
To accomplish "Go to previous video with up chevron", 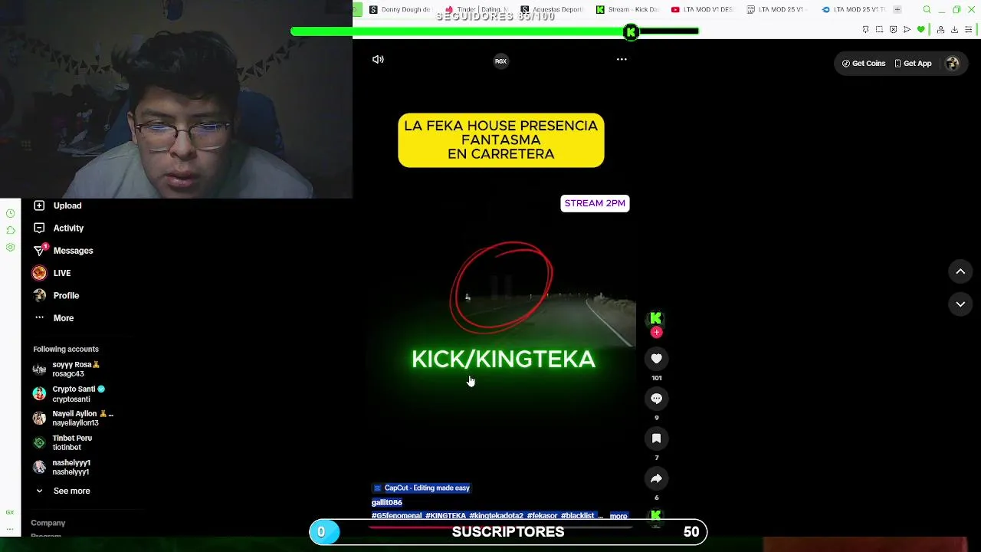I will tap(960, 271).
